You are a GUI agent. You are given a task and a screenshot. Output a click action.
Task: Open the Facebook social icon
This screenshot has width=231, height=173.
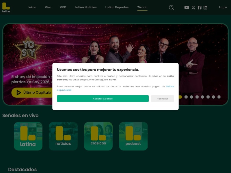click(200, 7)
